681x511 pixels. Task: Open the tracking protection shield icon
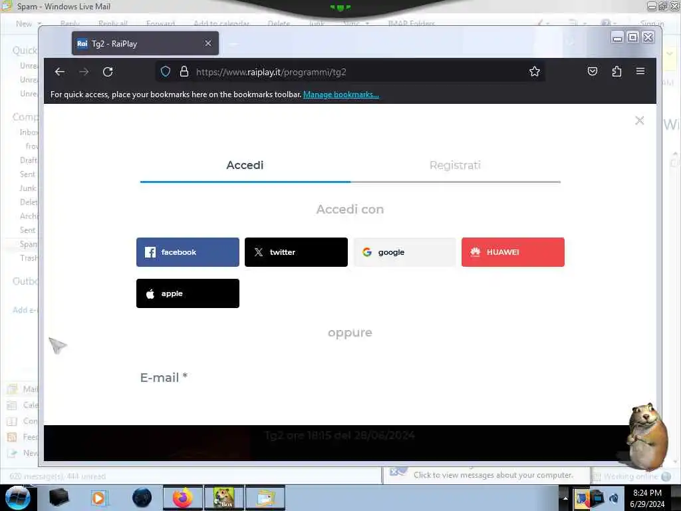coord(166,71)
